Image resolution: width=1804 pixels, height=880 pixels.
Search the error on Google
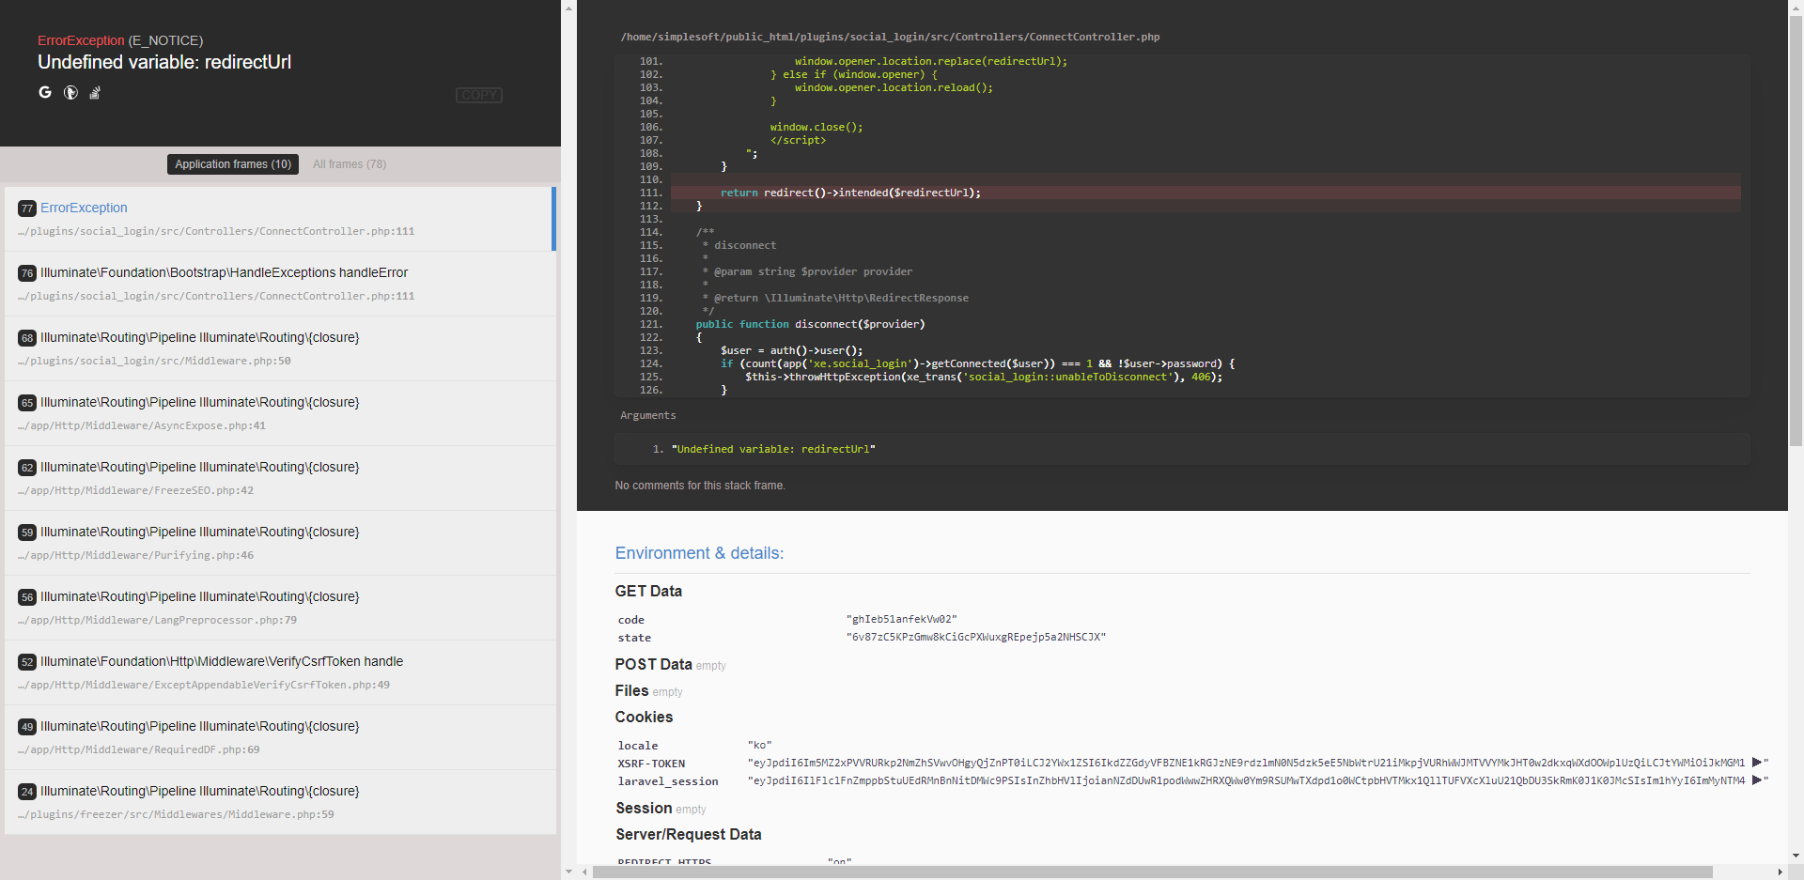[45, 92]
